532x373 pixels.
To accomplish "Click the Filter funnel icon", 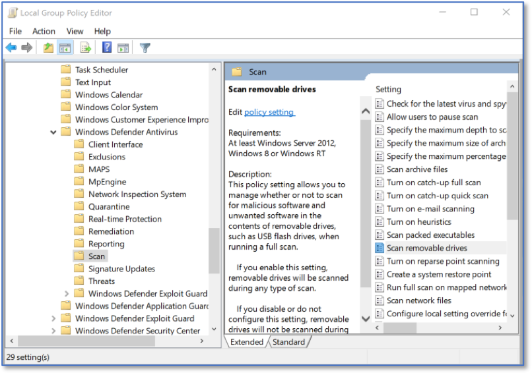I will tap(145, 47).
